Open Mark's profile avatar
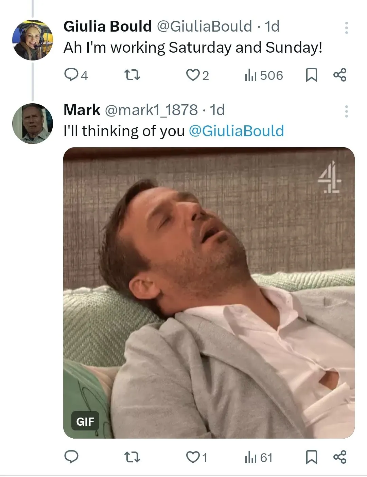 [33, 123]
